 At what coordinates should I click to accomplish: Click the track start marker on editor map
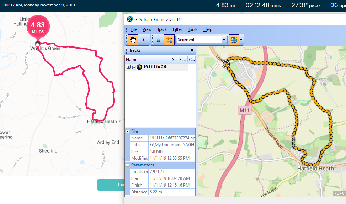(225, 64)
